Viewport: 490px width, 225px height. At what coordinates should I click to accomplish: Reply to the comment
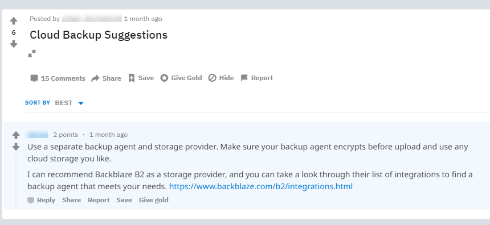(x=41, y=200)
